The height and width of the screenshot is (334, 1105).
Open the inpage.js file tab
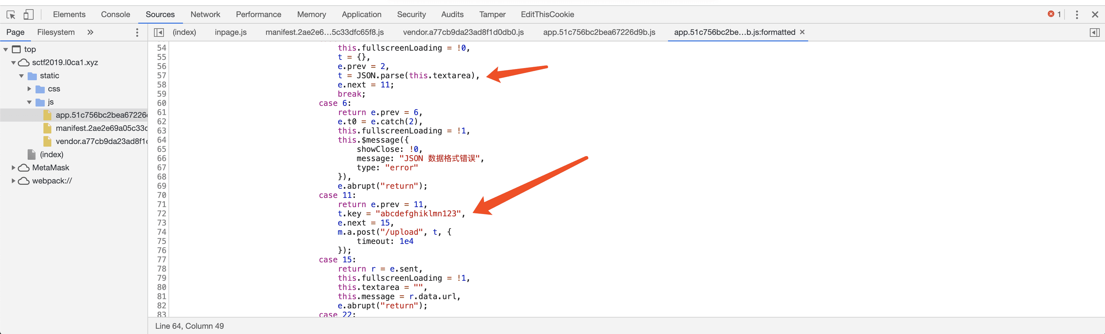[x=230, y=33]
